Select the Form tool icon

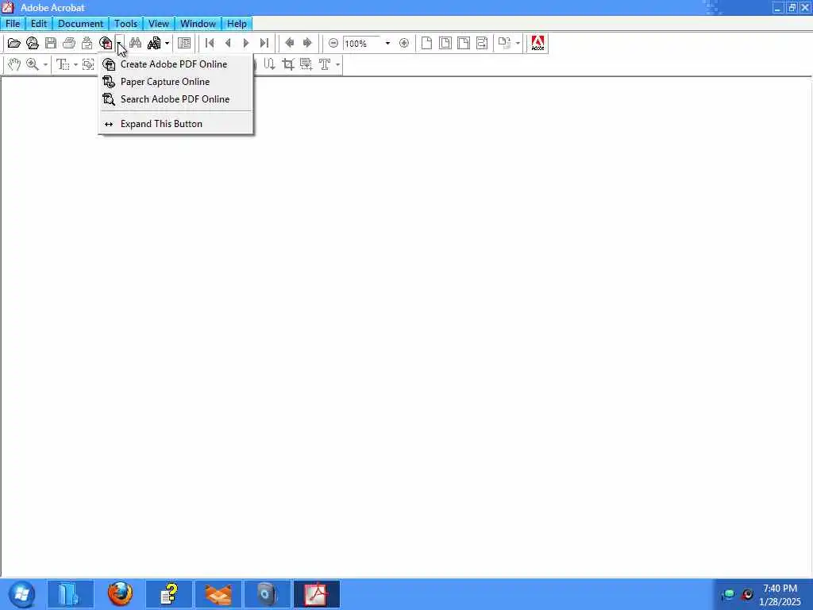coord(306,65)
